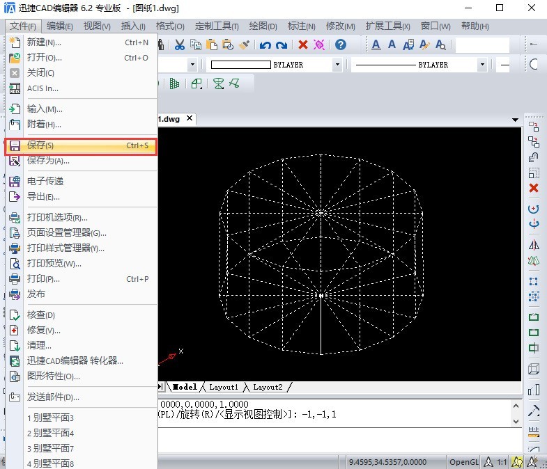Open recent file 1 别墅平面3

[50, 418]
